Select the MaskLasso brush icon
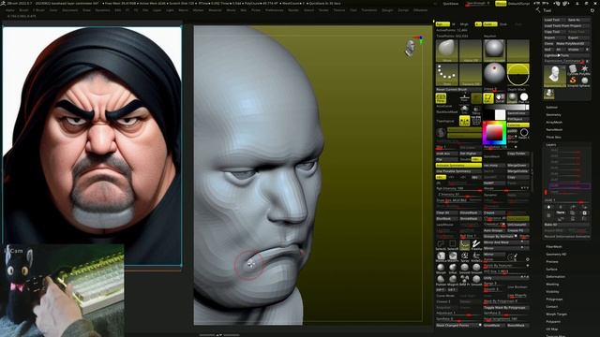This screenshot has width=600, height=337. tap(441, 256)
